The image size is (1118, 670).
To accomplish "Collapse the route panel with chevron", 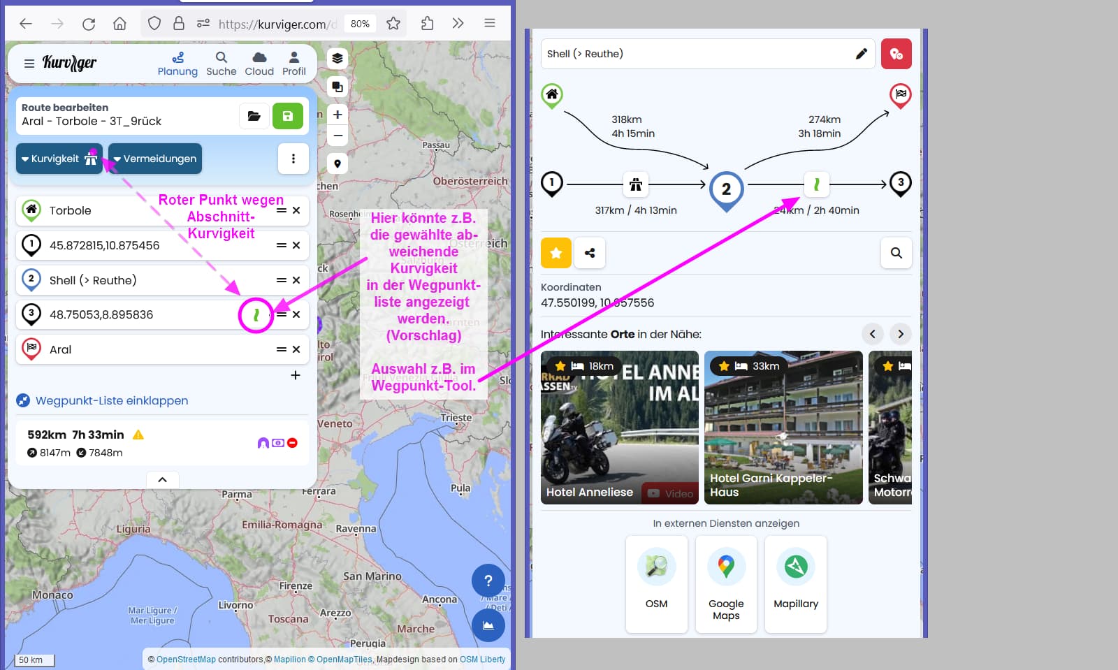I will tap(162, 479).
